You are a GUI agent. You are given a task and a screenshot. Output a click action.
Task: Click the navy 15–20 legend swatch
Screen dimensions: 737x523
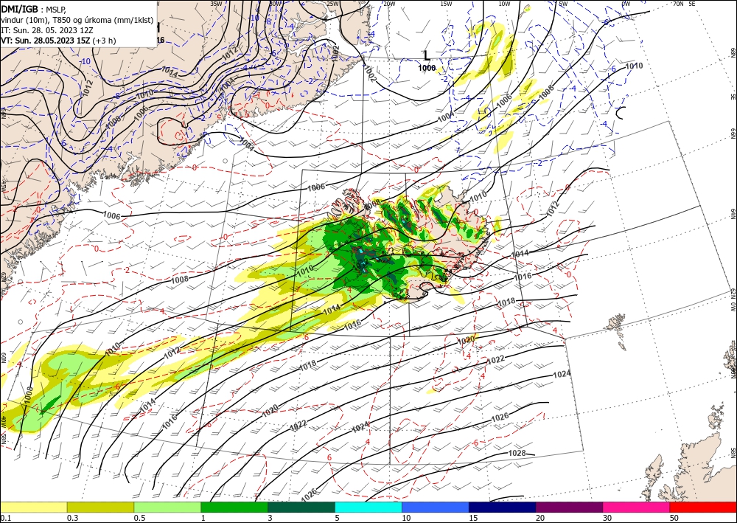(503, 507)
